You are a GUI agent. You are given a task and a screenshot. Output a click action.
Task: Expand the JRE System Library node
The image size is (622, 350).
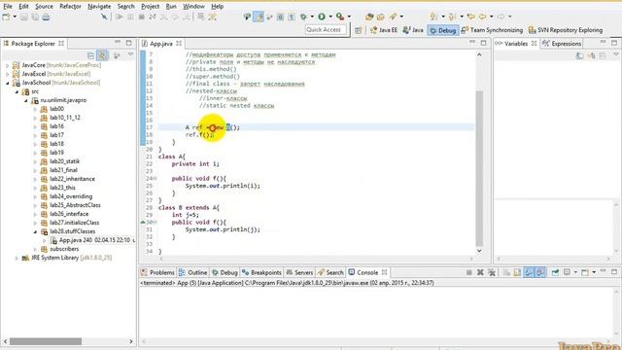17,258
